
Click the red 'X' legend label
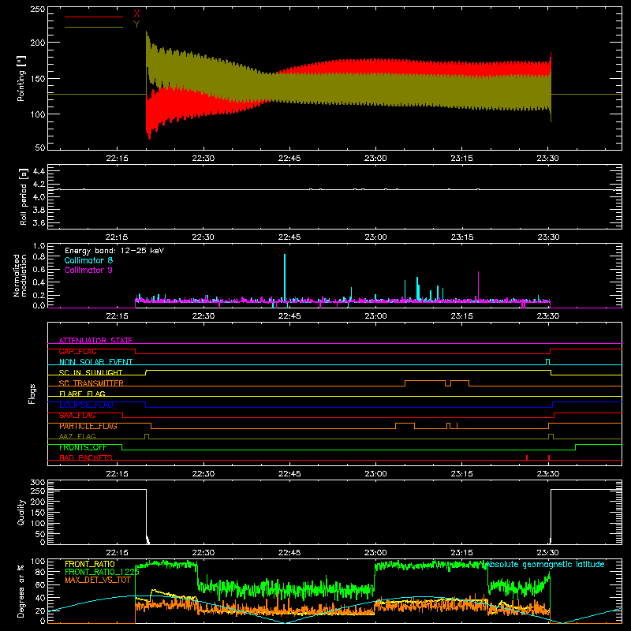pyautogui.click(x=136, y=14)
